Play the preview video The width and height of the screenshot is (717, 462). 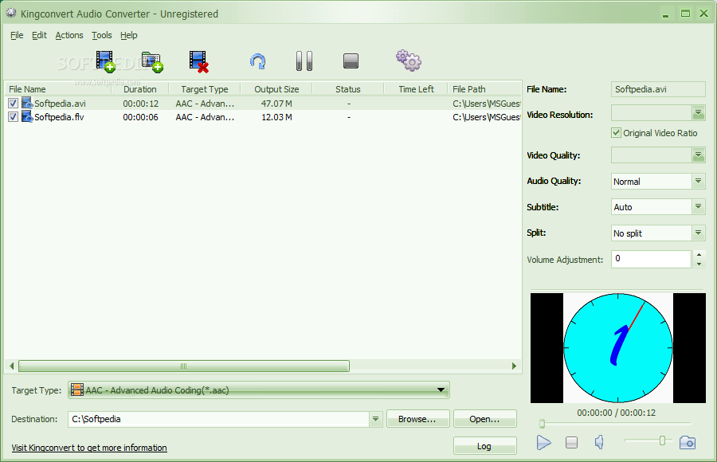[543, 442]
